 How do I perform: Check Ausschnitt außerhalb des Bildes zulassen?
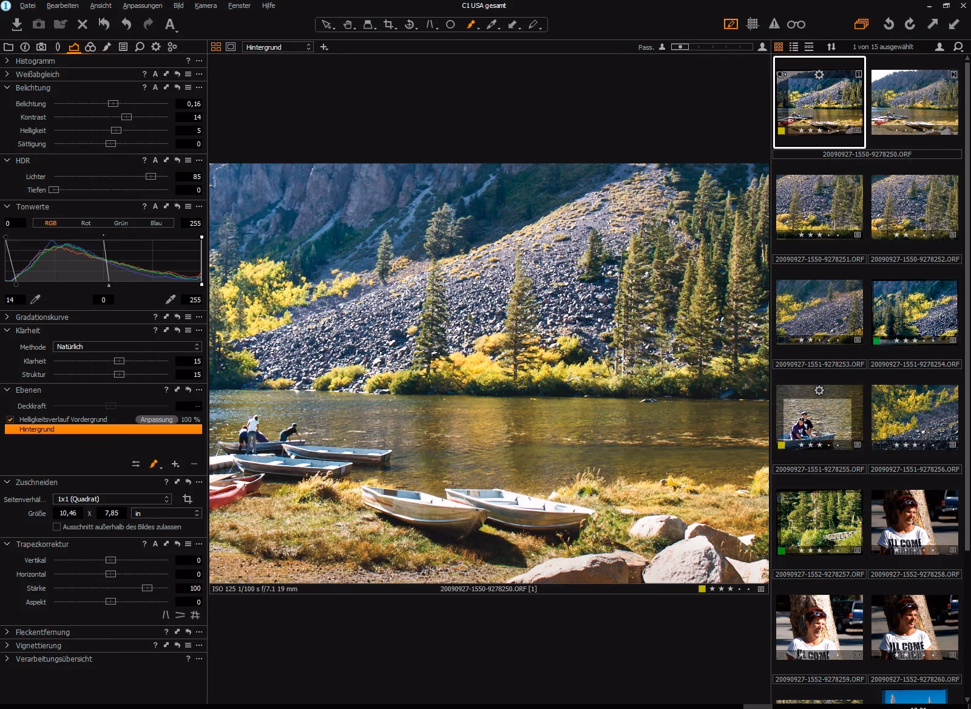pyautogui.click(x=56, y=527)
